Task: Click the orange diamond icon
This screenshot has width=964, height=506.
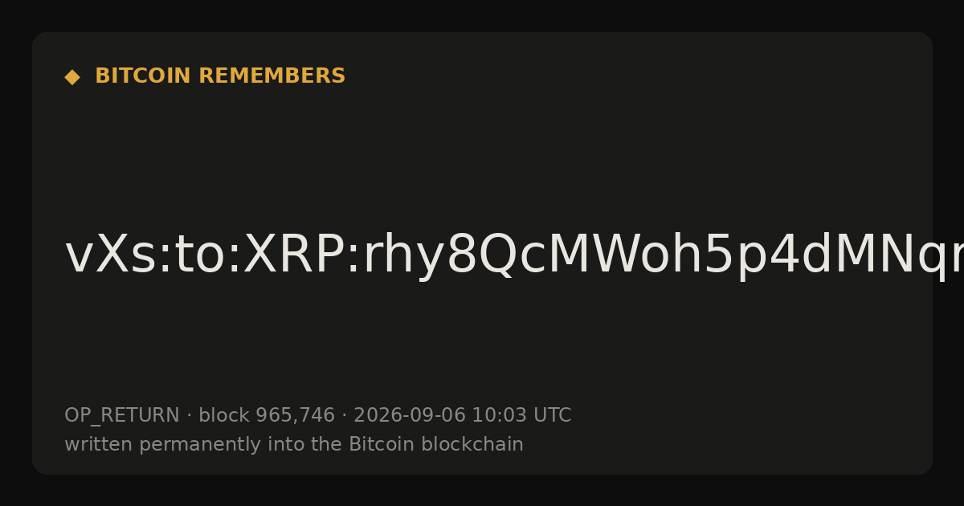Action: point(72,77)
